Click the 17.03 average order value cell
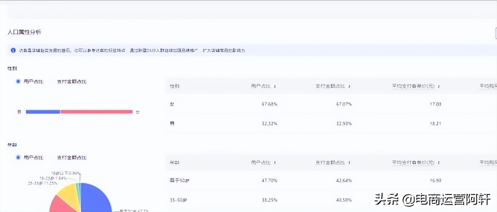Screen dimensions: 497x212 coord(435,104)
